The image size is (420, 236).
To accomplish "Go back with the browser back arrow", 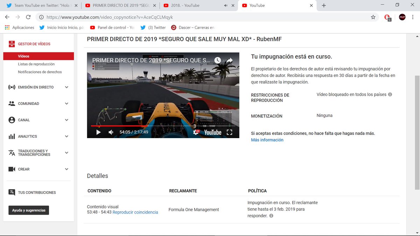I will click(7, 17).
